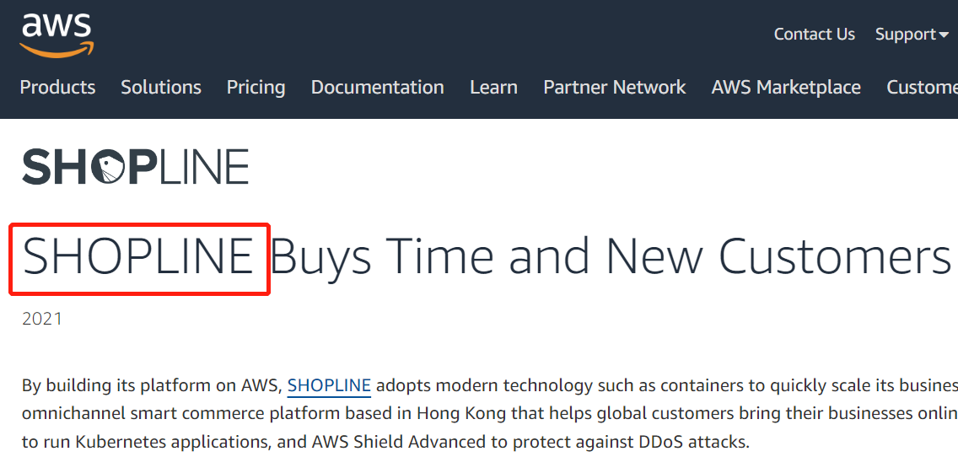Screen dimensions: 958x473
Task: Go to the Pricing page
Action: coord(256,88)
